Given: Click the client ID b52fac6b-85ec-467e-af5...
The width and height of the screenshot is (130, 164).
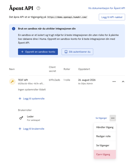Looking at the screenshot, I should pos(31,83).
